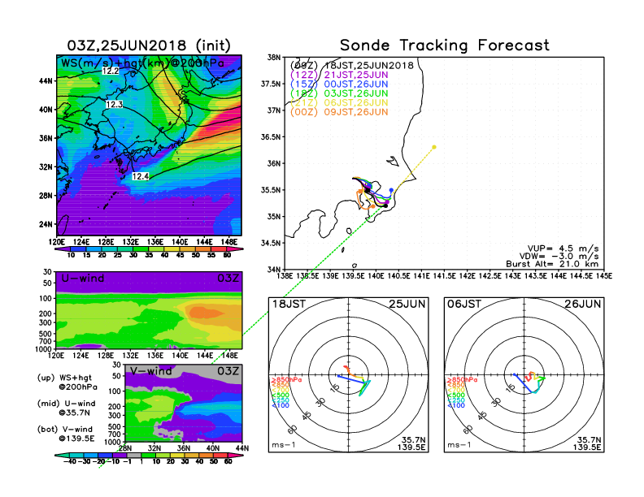Click the "26JUN" hodograph date label
Screen dimensions: 644x497
click(x=583, y=304)
